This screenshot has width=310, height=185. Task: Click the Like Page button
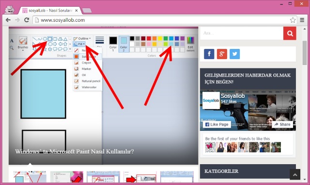(217, 124)
